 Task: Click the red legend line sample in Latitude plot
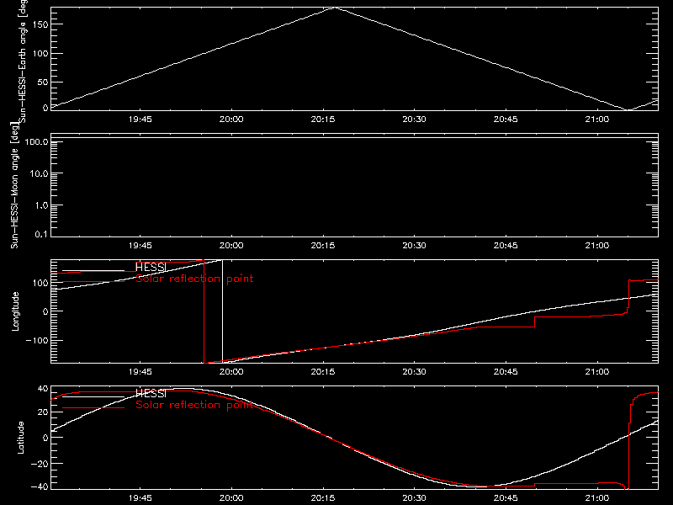pos(93,408)
